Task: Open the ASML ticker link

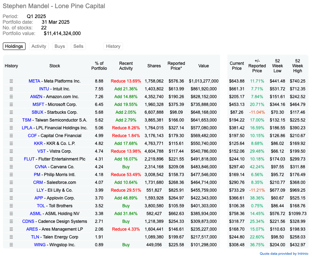Action: [35, 214]
